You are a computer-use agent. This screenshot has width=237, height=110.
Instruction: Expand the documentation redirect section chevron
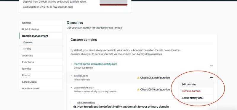[209, 105]
